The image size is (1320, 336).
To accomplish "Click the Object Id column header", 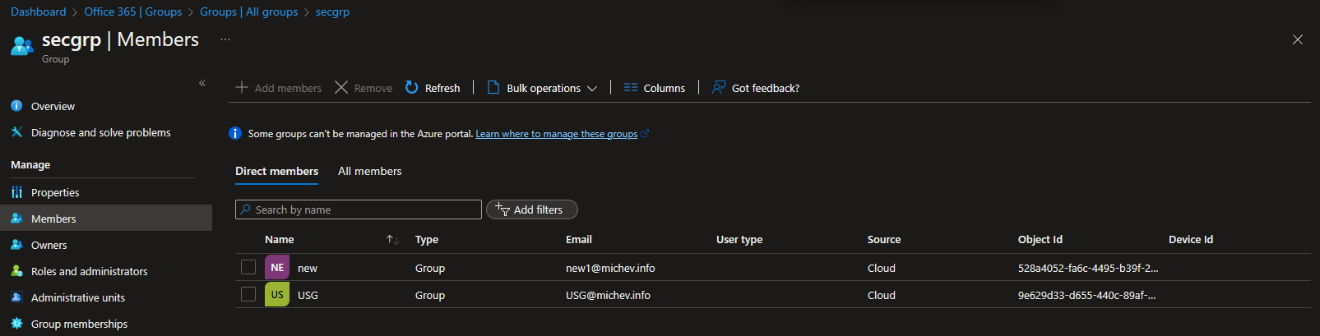I will click(1040, 240).
